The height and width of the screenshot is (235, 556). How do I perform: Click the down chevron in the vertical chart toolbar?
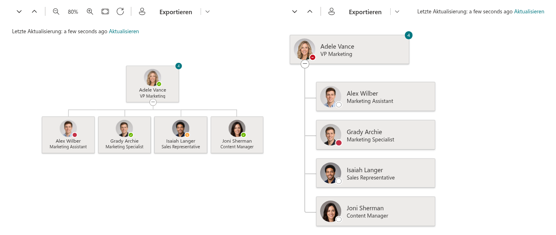click(x=295, y=12)
